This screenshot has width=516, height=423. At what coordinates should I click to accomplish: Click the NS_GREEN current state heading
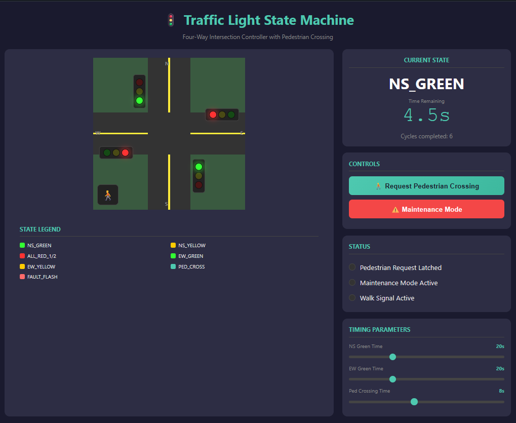[426, 84]
